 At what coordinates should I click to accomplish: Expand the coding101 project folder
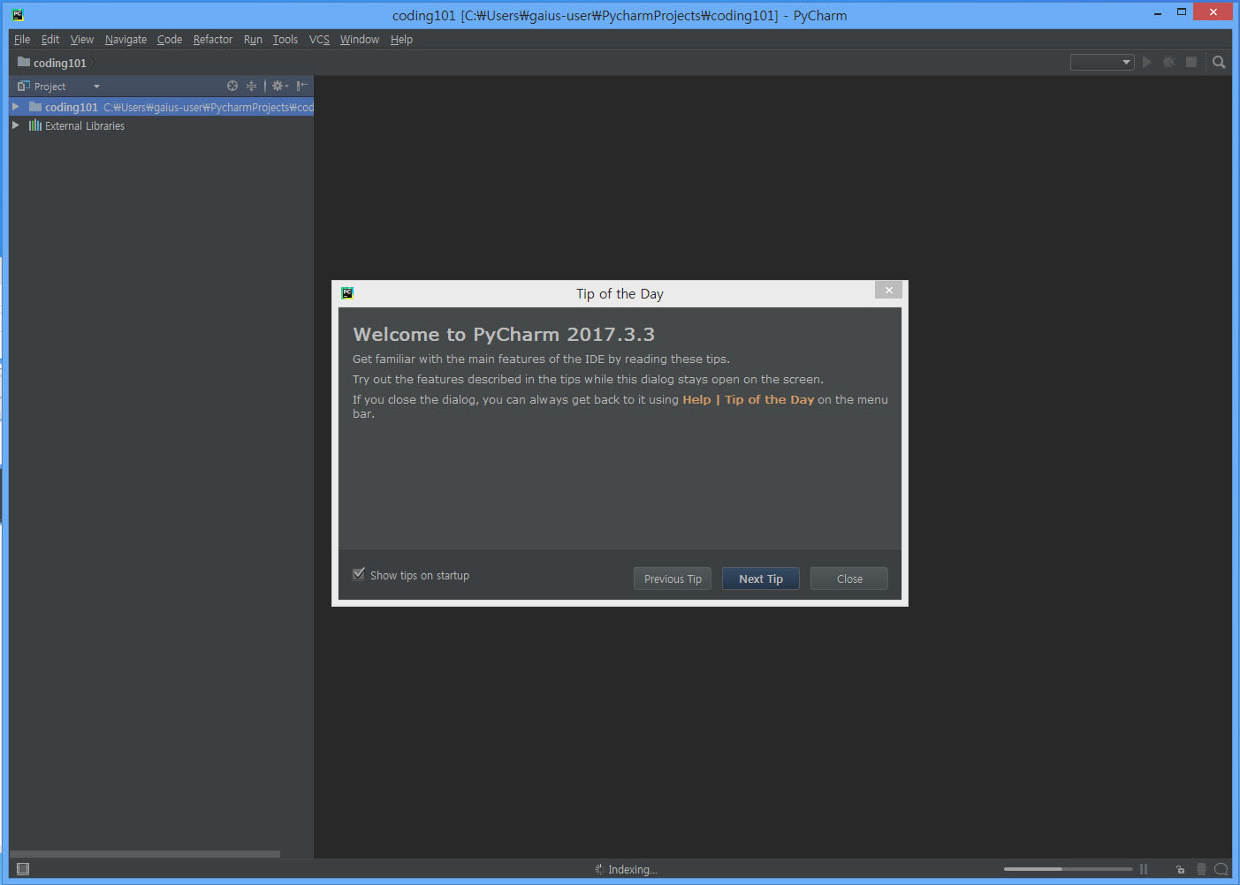[x=16, y=107]
